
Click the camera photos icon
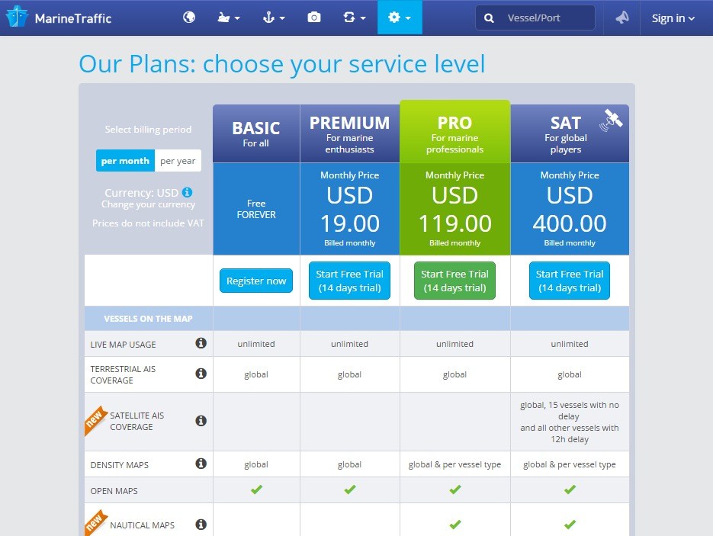coord(313,18)
